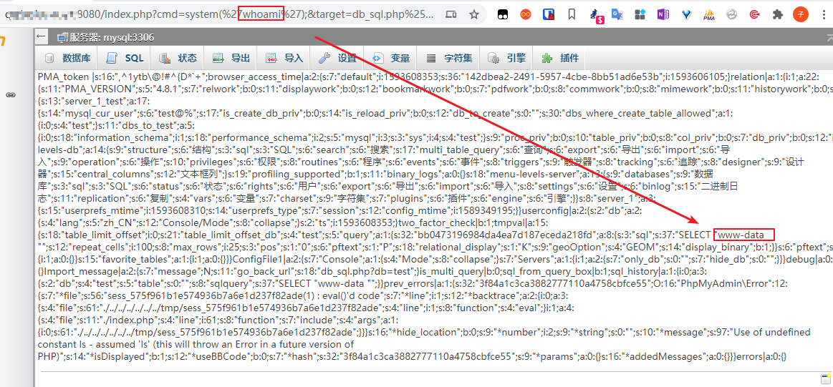Click the reading list bookmark extension icon
The image size is (833, 387).
pyautogui.click(x=571, y=14)
